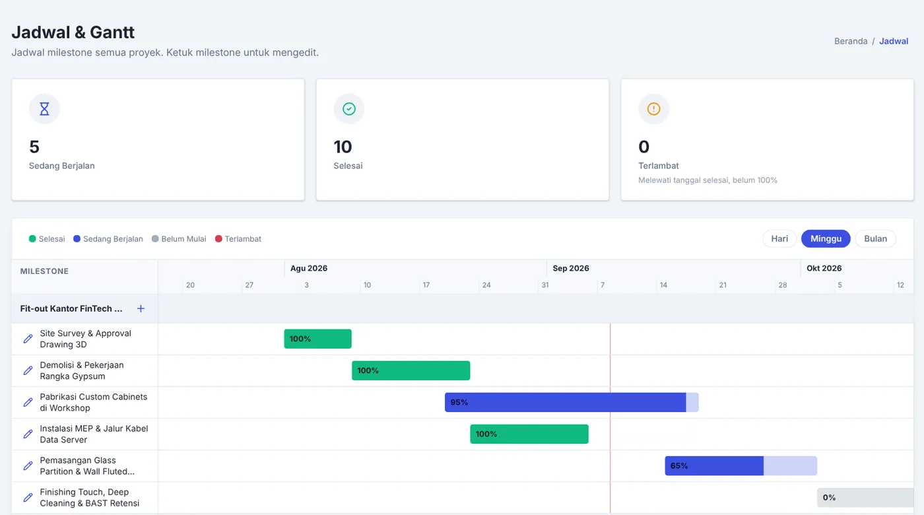Click the Agu 2026 month header
The height and width of the screenshot is (515, 924).
coord(309,268)
